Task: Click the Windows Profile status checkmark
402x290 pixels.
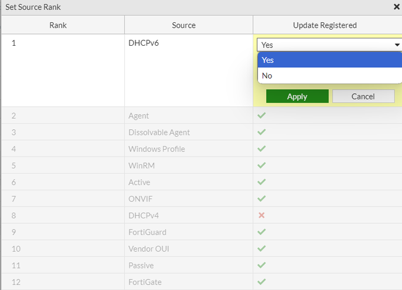Action: pyautogui.click(x=261, y=149)
